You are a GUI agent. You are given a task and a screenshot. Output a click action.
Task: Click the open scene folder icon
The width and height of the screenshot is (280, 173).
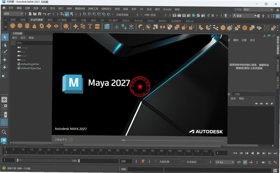35,14
